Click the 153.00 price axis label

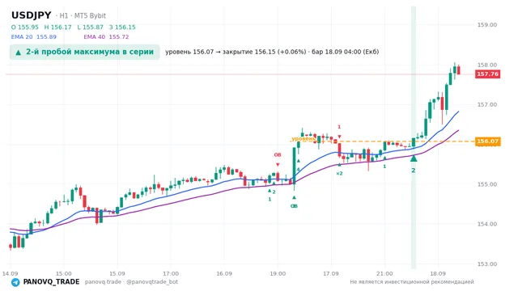487,264
